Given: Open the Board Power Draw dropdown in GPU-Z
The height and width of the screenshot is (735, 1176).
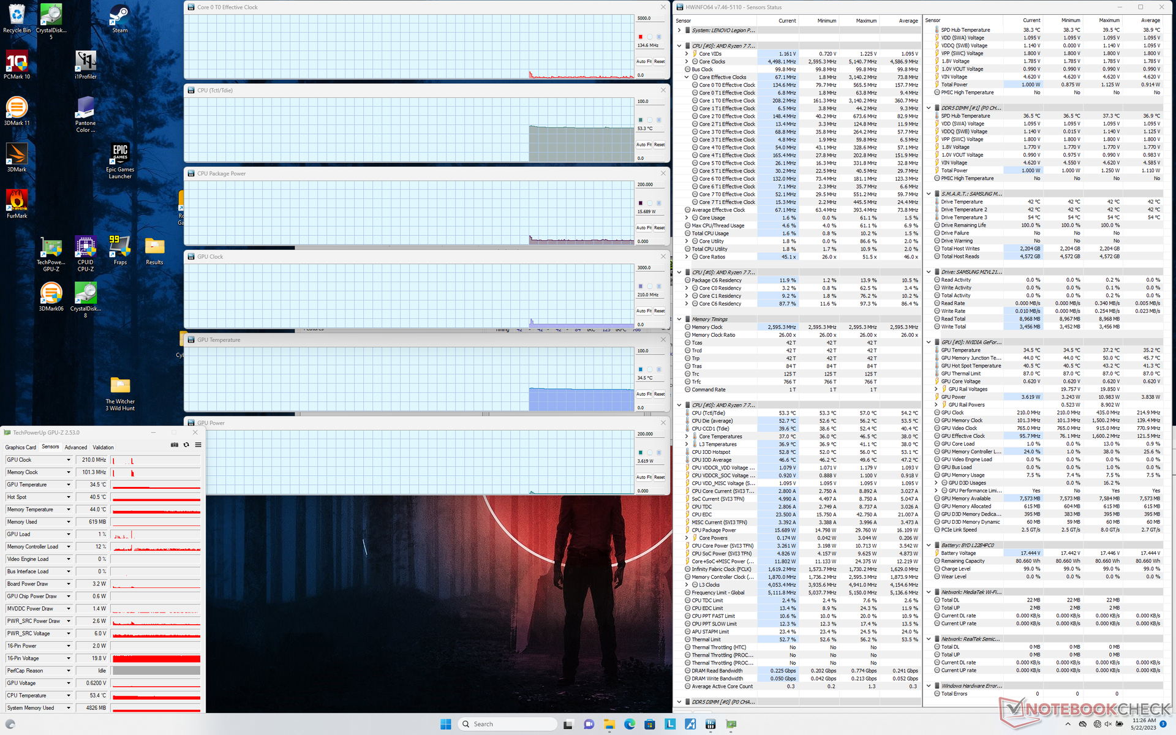Looking at the screenshot, I should (x=69, y=584).
